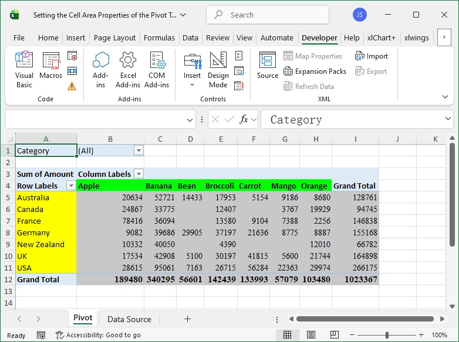This screenshot has height=342, width=459.
Task: Open Accessibility: Good to go
Action: (98, 335)
